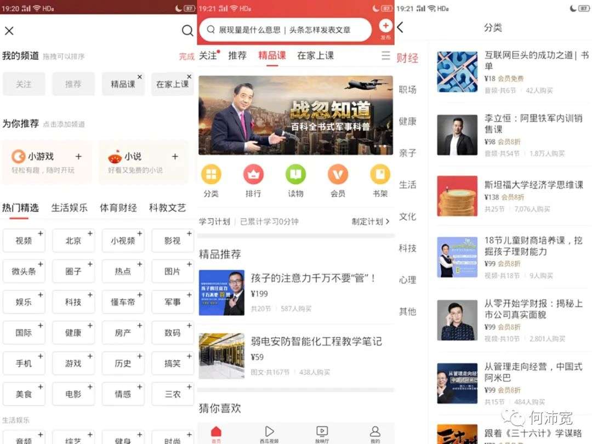
Task: Open 斯坦福大学经济学思维课 course
Action: point(513,196)
